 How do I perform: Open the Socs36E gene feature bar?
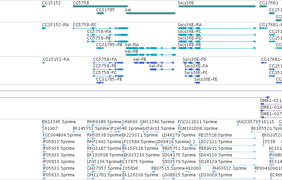coord(216,6)
